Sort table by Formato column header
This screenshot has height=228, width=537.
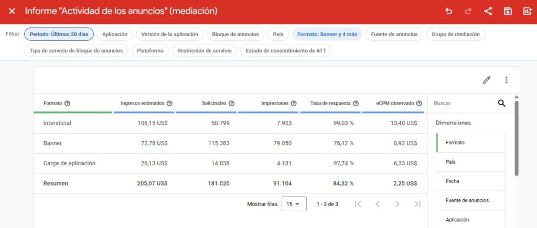pos(53,104)
